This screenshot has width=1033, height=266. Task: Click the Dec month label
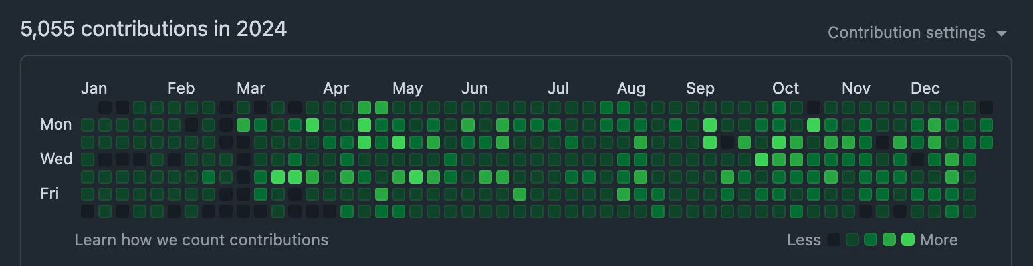coord(925,88)
